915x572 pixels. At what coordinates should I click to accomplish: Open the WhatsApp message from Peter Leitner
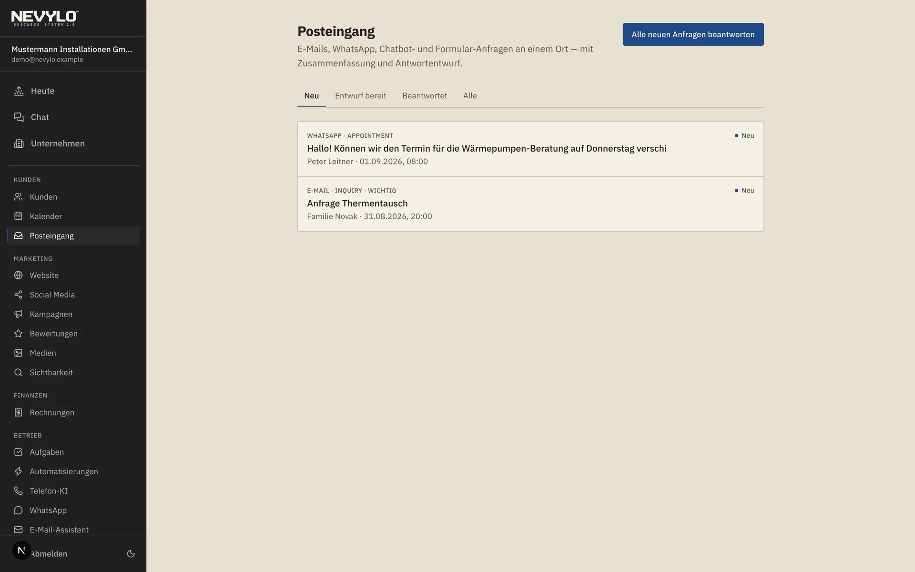pyautogui.click(x=530, y=149)
